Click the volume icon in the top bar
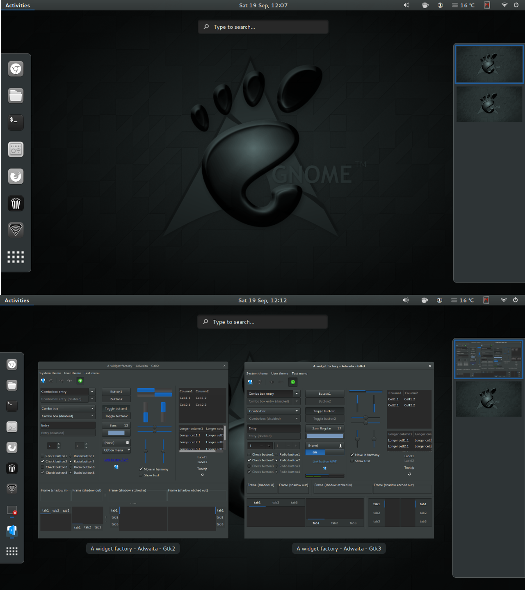Screen dimensions: 525x590 point(406,5)
